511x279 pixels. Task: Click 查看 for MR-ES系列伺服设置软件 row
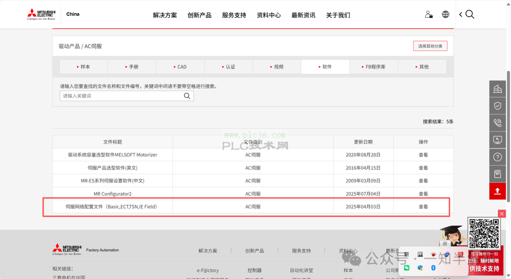[423, 181]
